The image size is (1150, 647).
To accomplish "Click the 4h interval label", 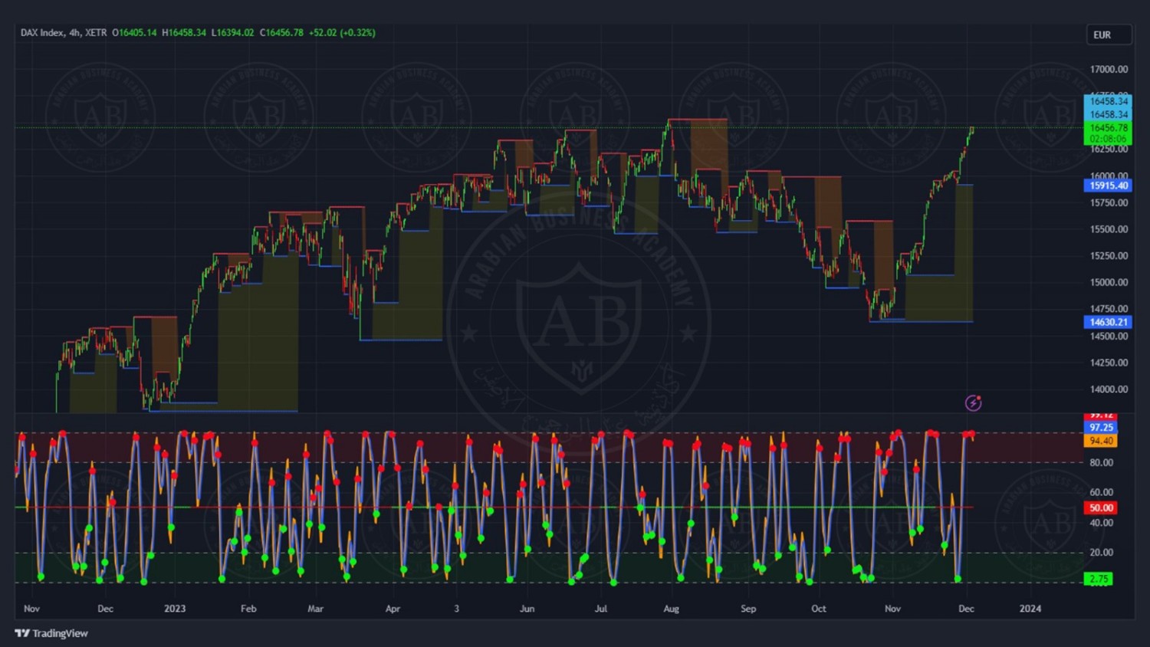I will point(74,33).
